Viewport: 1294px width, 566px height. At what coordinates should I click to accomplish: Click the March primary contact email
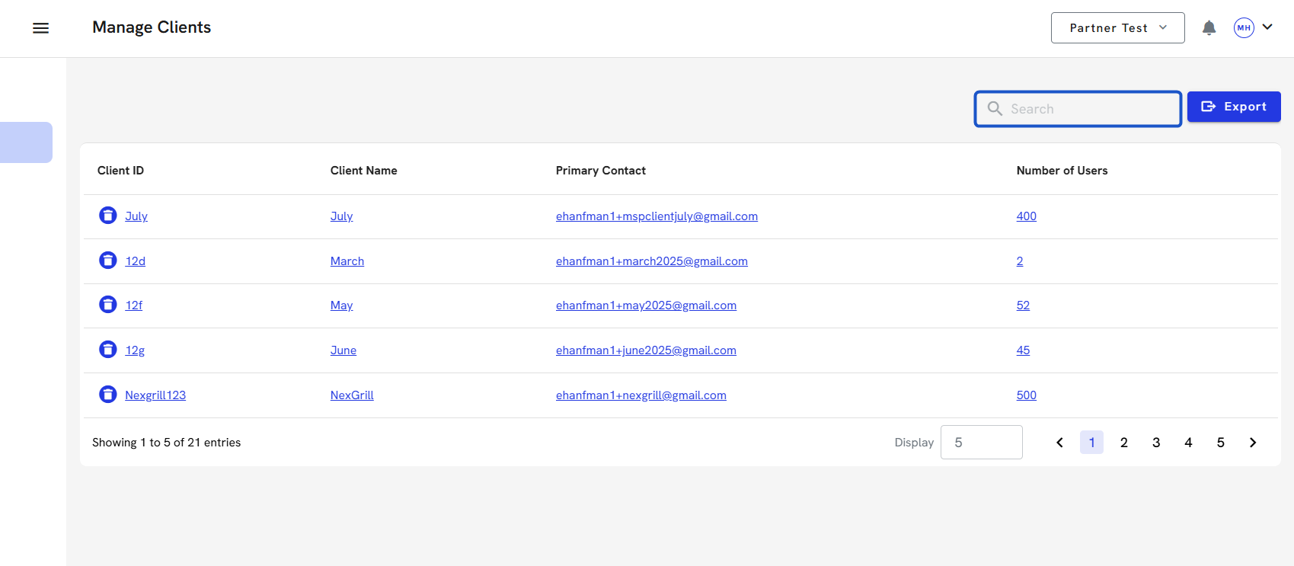click(651, 261)
